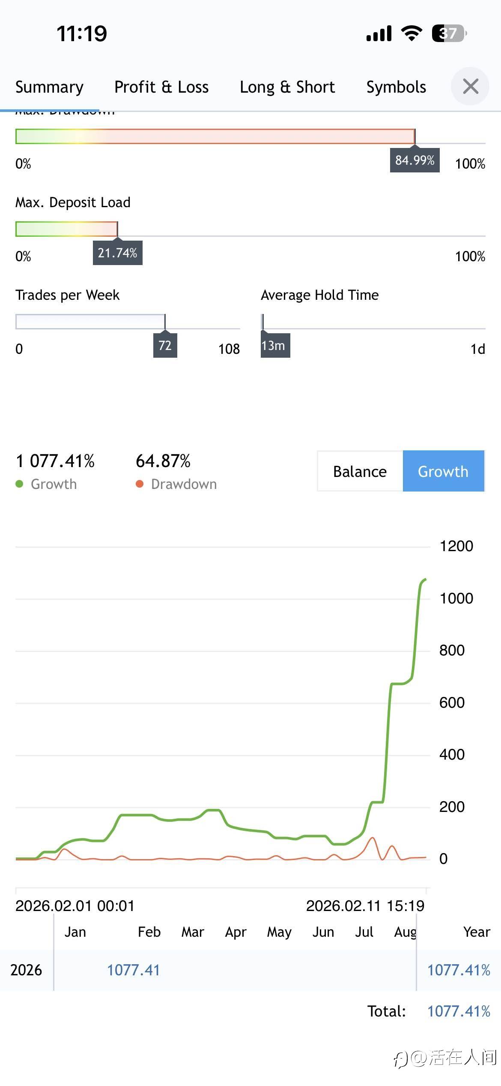Tap the green Growth legend dot
The width and height of the screenshot is (501, 1086).
19,484
